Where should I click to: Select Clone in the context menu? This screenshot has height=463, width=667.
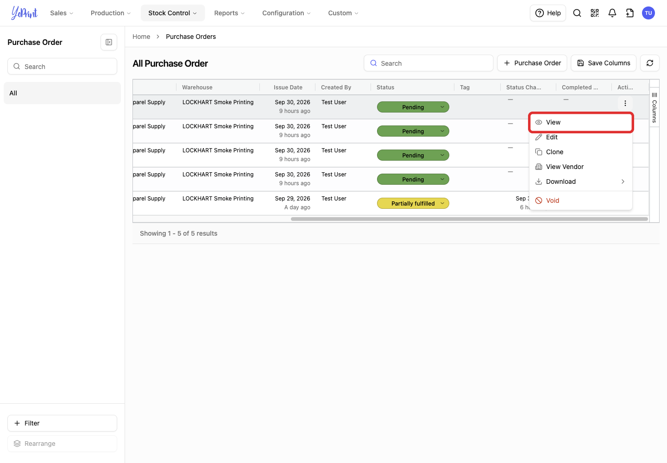pyautogui.click(x=581, y=152)
